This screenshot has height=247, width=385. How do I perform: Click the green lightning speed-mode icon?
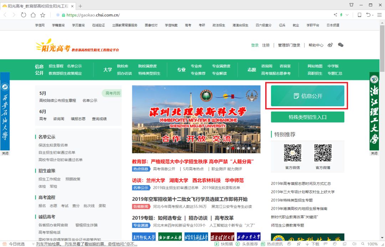tap(341, 15)
